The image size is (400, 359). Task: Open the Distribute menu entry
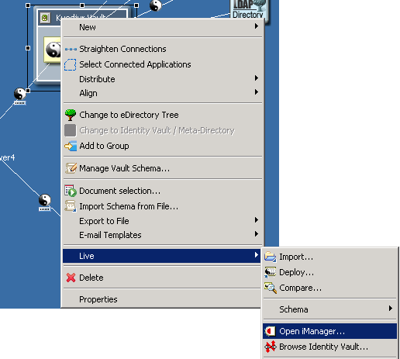(x=162, y=79)
